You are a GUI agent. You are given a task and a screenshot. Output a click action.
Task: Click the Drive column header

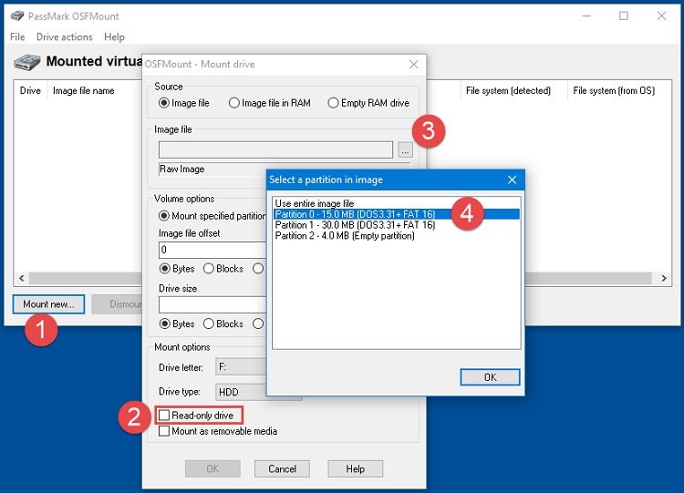click(30, 90)
